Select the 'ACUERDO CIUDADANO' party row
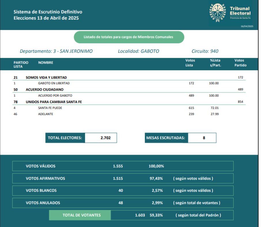The height and width of the screenshot is (227, 271). coord(44,90)
